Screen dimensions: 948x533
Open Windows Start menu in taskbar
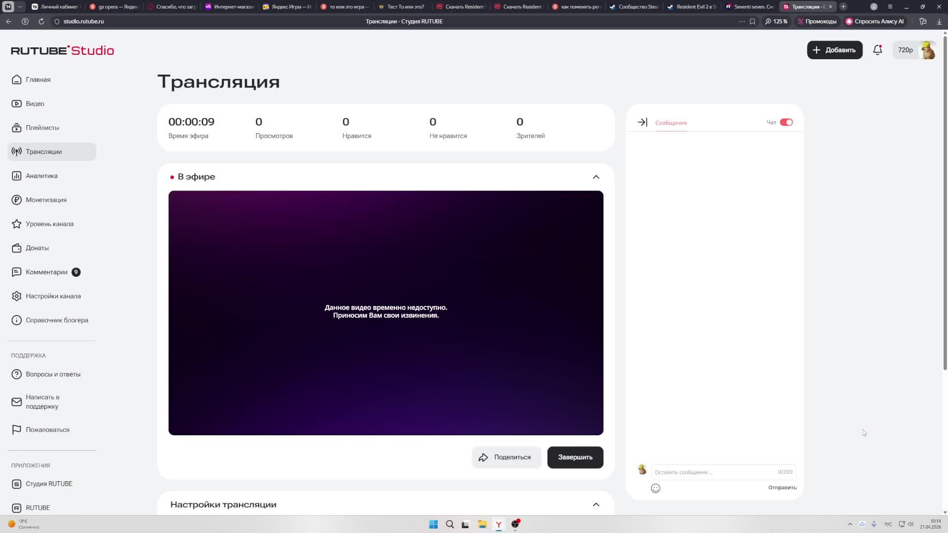pos(433,524)
